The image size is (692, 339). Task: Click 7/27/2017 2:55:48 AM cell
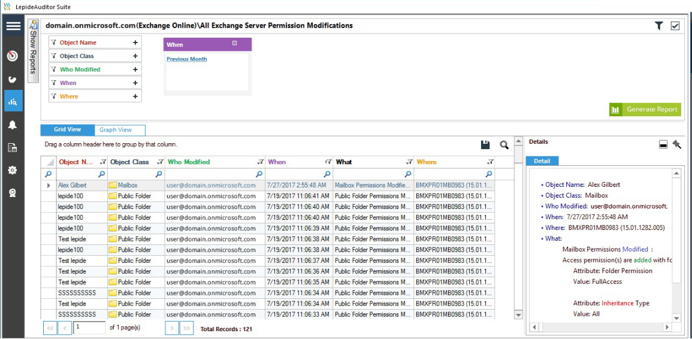click(x=298, y=186)
